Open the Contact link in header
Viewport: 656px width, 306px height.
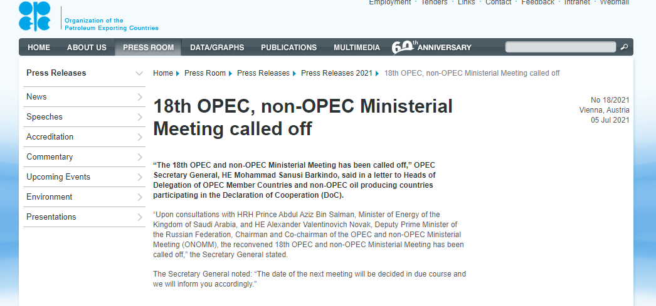point(498,3)
